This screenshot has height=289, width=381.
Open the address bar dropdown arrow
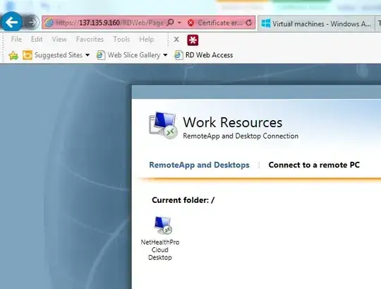coord(179,23)
